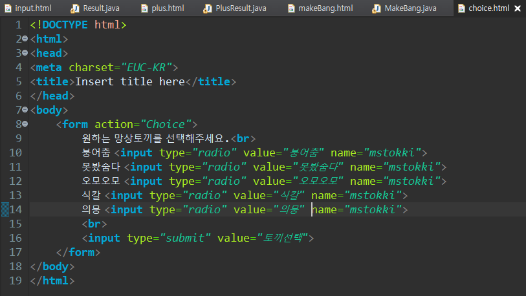This screenshot has height=296, width=526.
Task: Close the choice.html tab
Action: coord(518,8)
